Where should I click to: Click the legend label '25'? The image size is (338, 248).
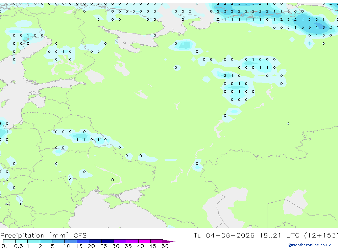coord(103,246)
